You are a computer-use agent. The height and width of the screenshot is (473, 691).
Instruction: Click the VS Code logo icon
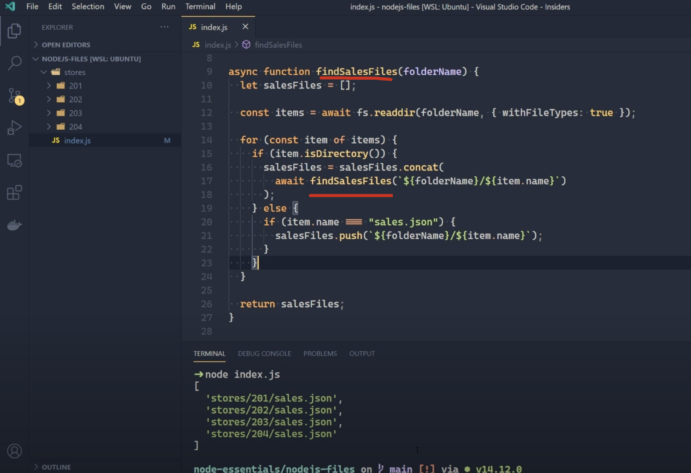point(10,7)
